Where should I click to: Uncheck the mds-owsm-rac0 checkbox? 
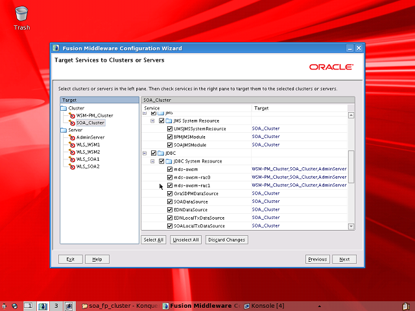coord(170,178)
